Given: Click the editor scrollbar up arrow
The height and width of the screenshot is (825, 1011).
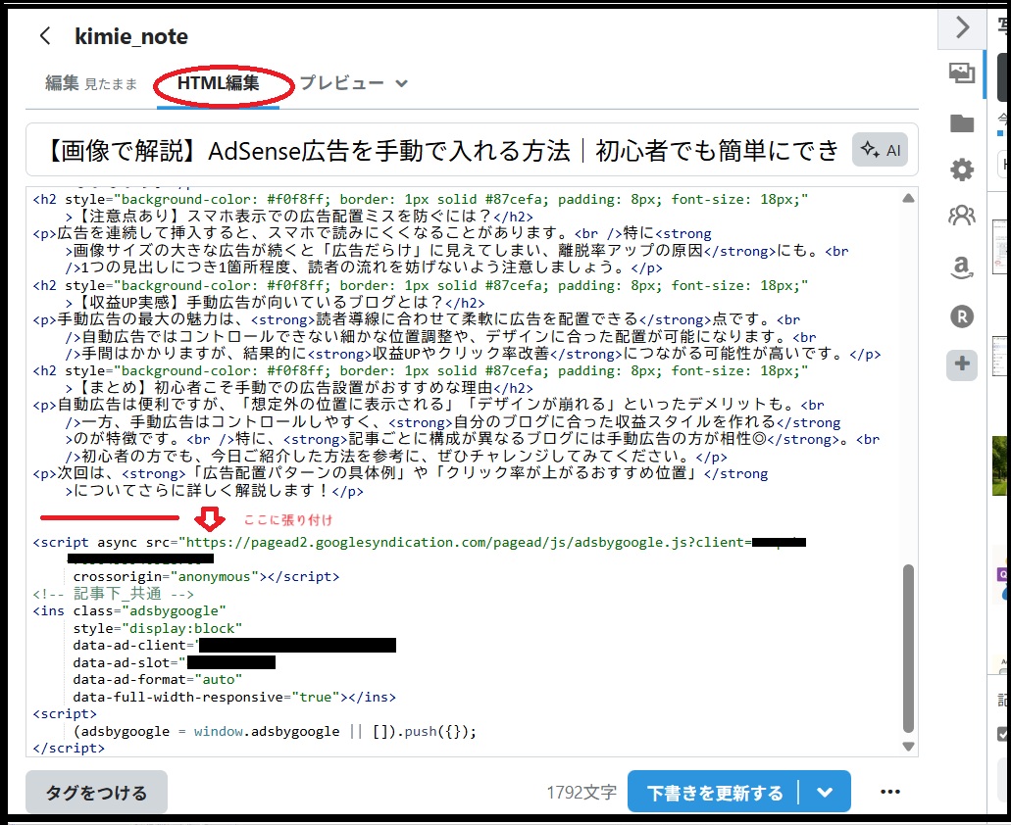Looking at the screenshot, I should tap(908, 198).
